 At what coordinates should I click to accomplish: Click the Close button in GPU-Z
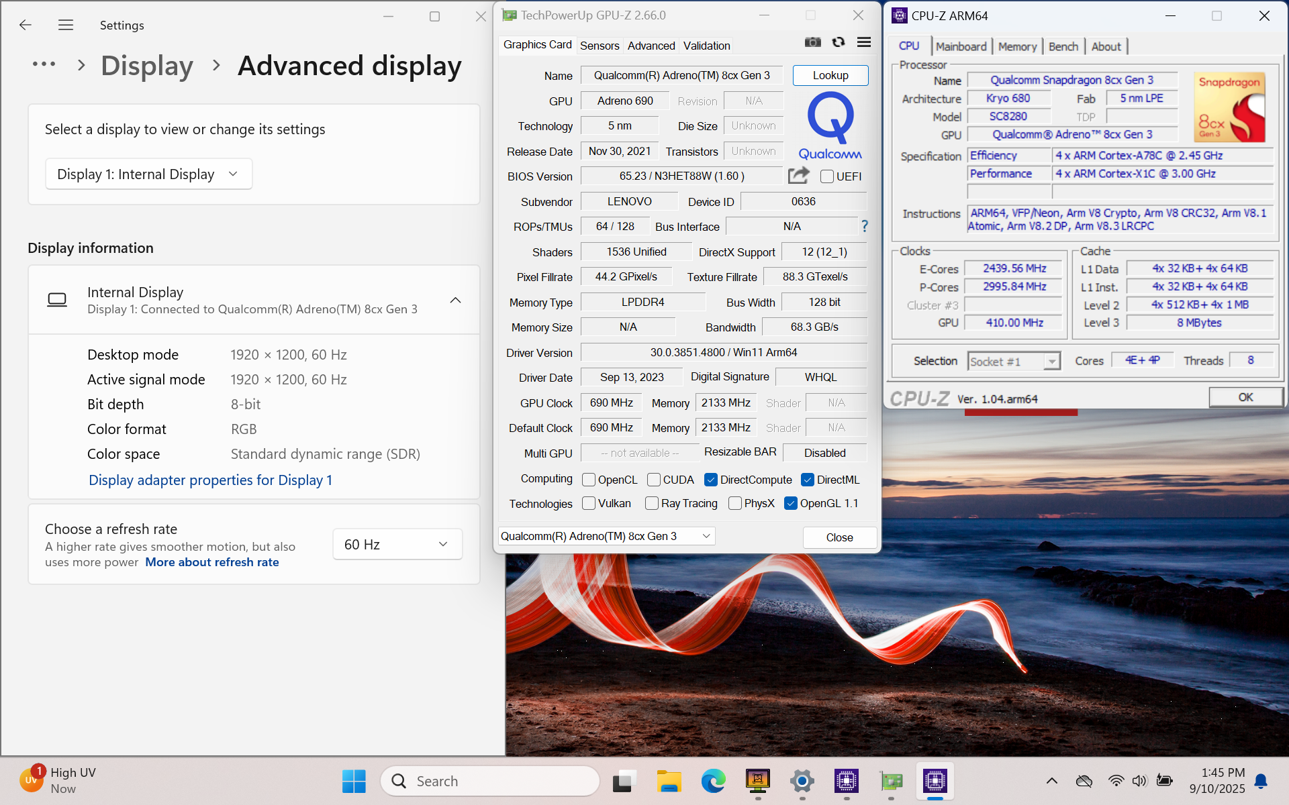point(839,537)
